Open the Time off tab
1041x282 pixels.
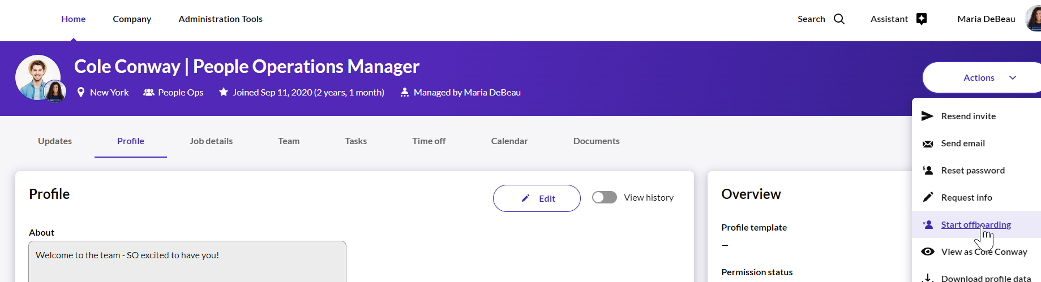[429, 141]
